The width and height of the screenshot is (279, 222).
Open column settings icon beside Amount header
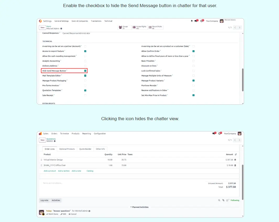[x=236, y=154]
